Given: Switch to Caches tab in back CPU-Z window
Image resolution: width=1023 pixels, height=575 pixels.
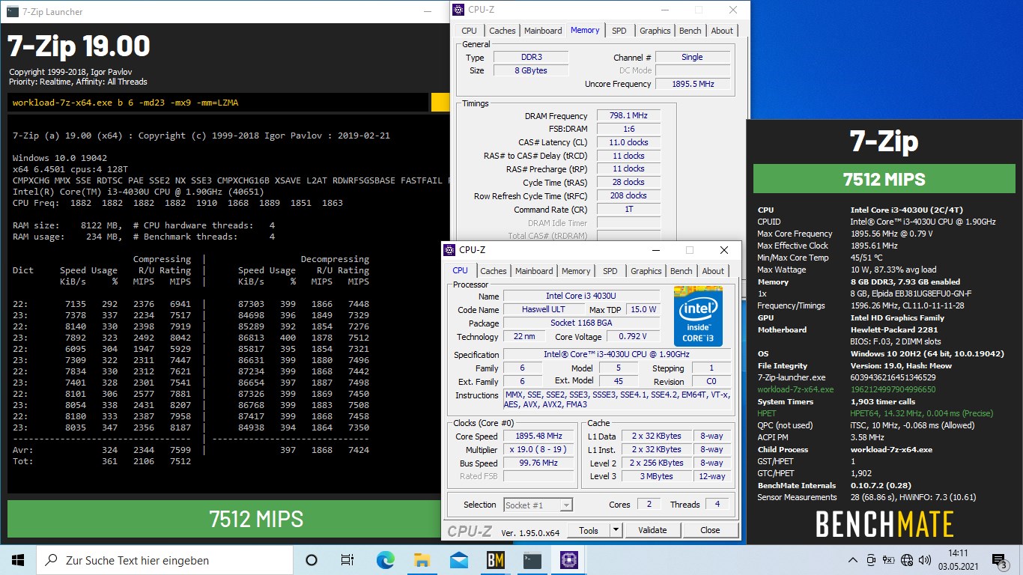Looking at the screenshot, I should point(502,31).
